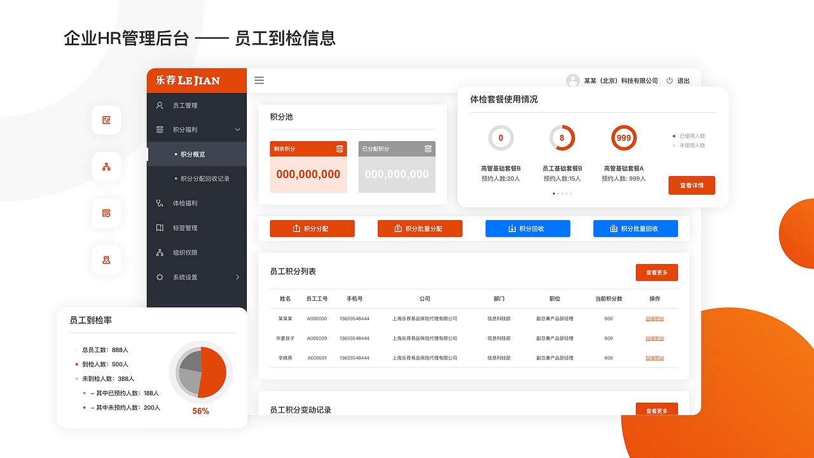Open 标签管理 in the sidebar

pyautogui.click(x=197, y=228)
